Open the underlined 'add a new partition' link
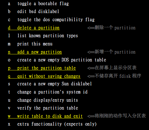The height and width of the screenshot is (130, 149). [35, 52]
